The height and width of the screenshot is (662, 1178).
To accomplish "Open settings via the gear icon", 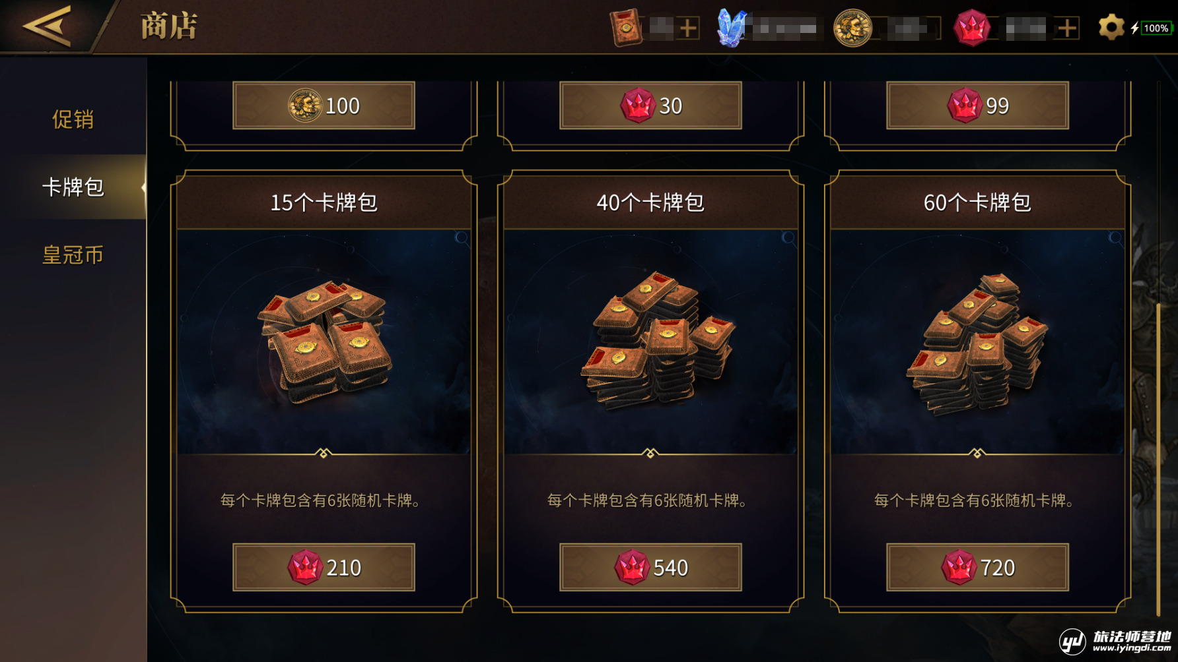I will click(1111, 28).
